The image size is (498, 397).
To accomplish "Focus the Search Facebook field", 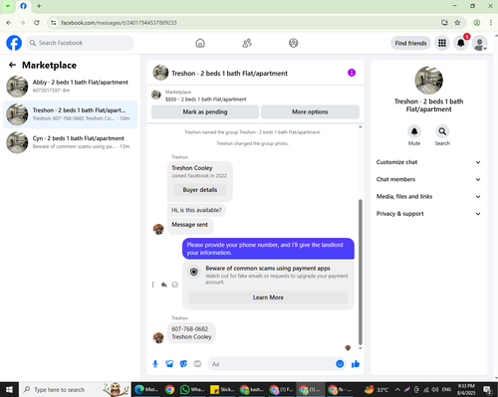I will point(80,43).
